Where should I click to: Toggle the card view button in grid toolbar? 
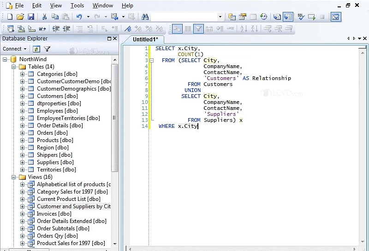pos(177,29)
